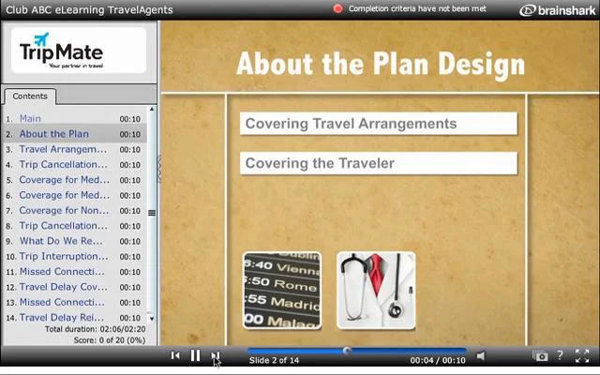Viewport: 600px width, 375px height.
Task: Open slide 5 Coverage for Med...
Action: [65, 180]
